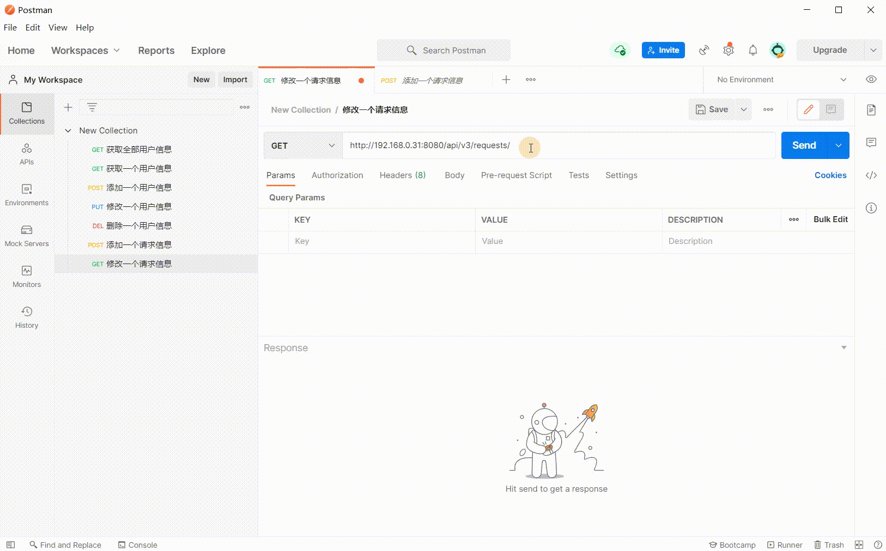
Task: Open the help icon in status bar
Action: click(878, 544)
